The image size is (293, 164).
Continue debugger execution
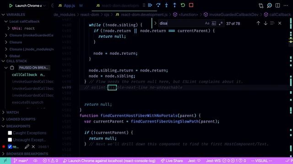(150, 5)
